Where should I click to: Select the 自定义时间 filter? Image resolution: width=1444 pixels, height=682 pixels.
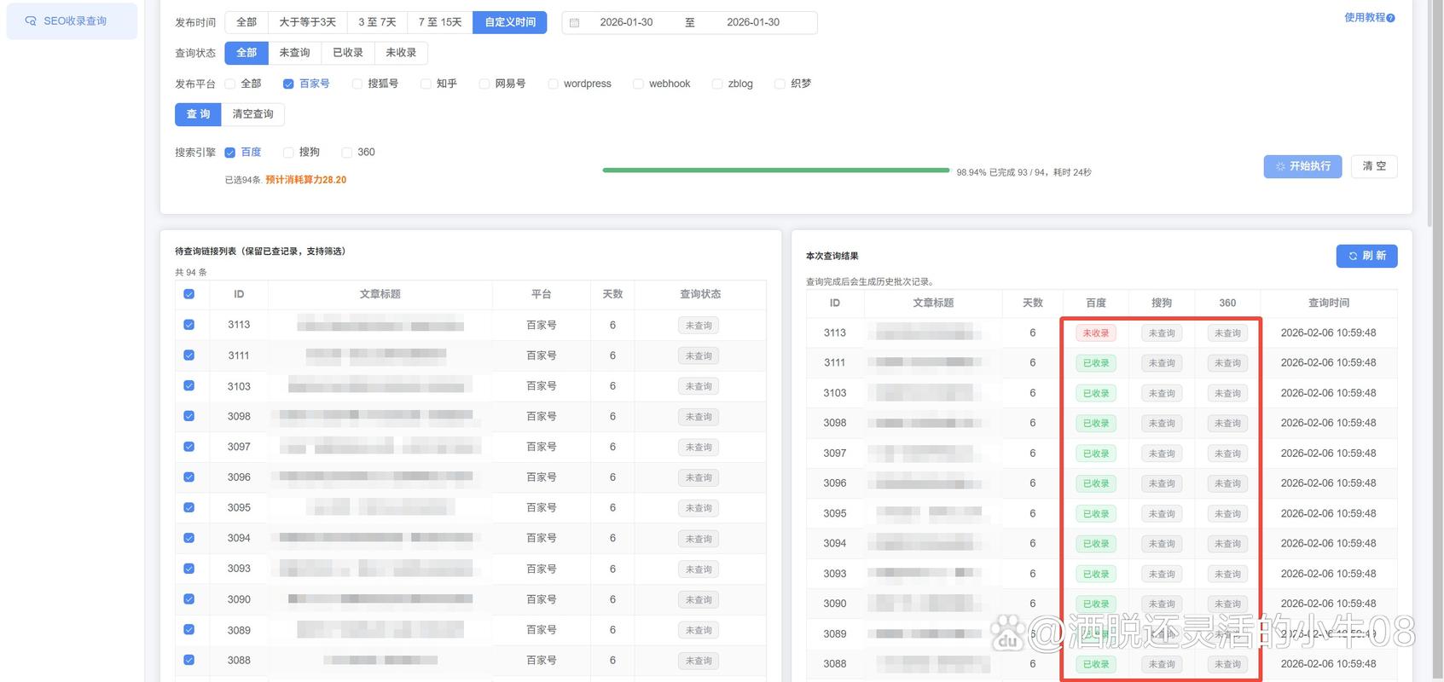tap(510, 22)
